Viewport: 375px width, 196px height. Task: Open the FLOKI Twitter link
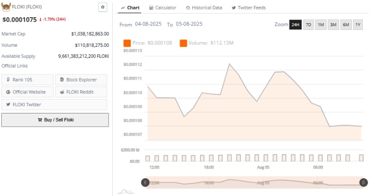point(54,104)
